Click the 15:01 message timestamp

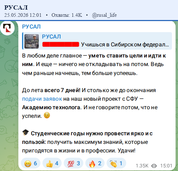click(x=166, y=166)
